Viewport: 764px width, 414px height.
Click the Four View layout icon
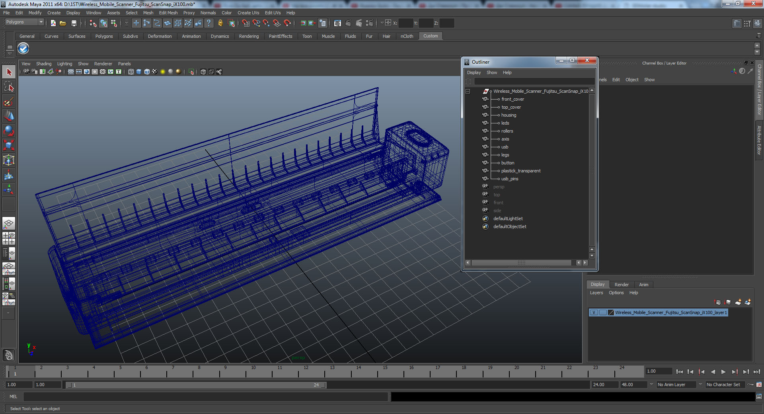pos(9,238)
